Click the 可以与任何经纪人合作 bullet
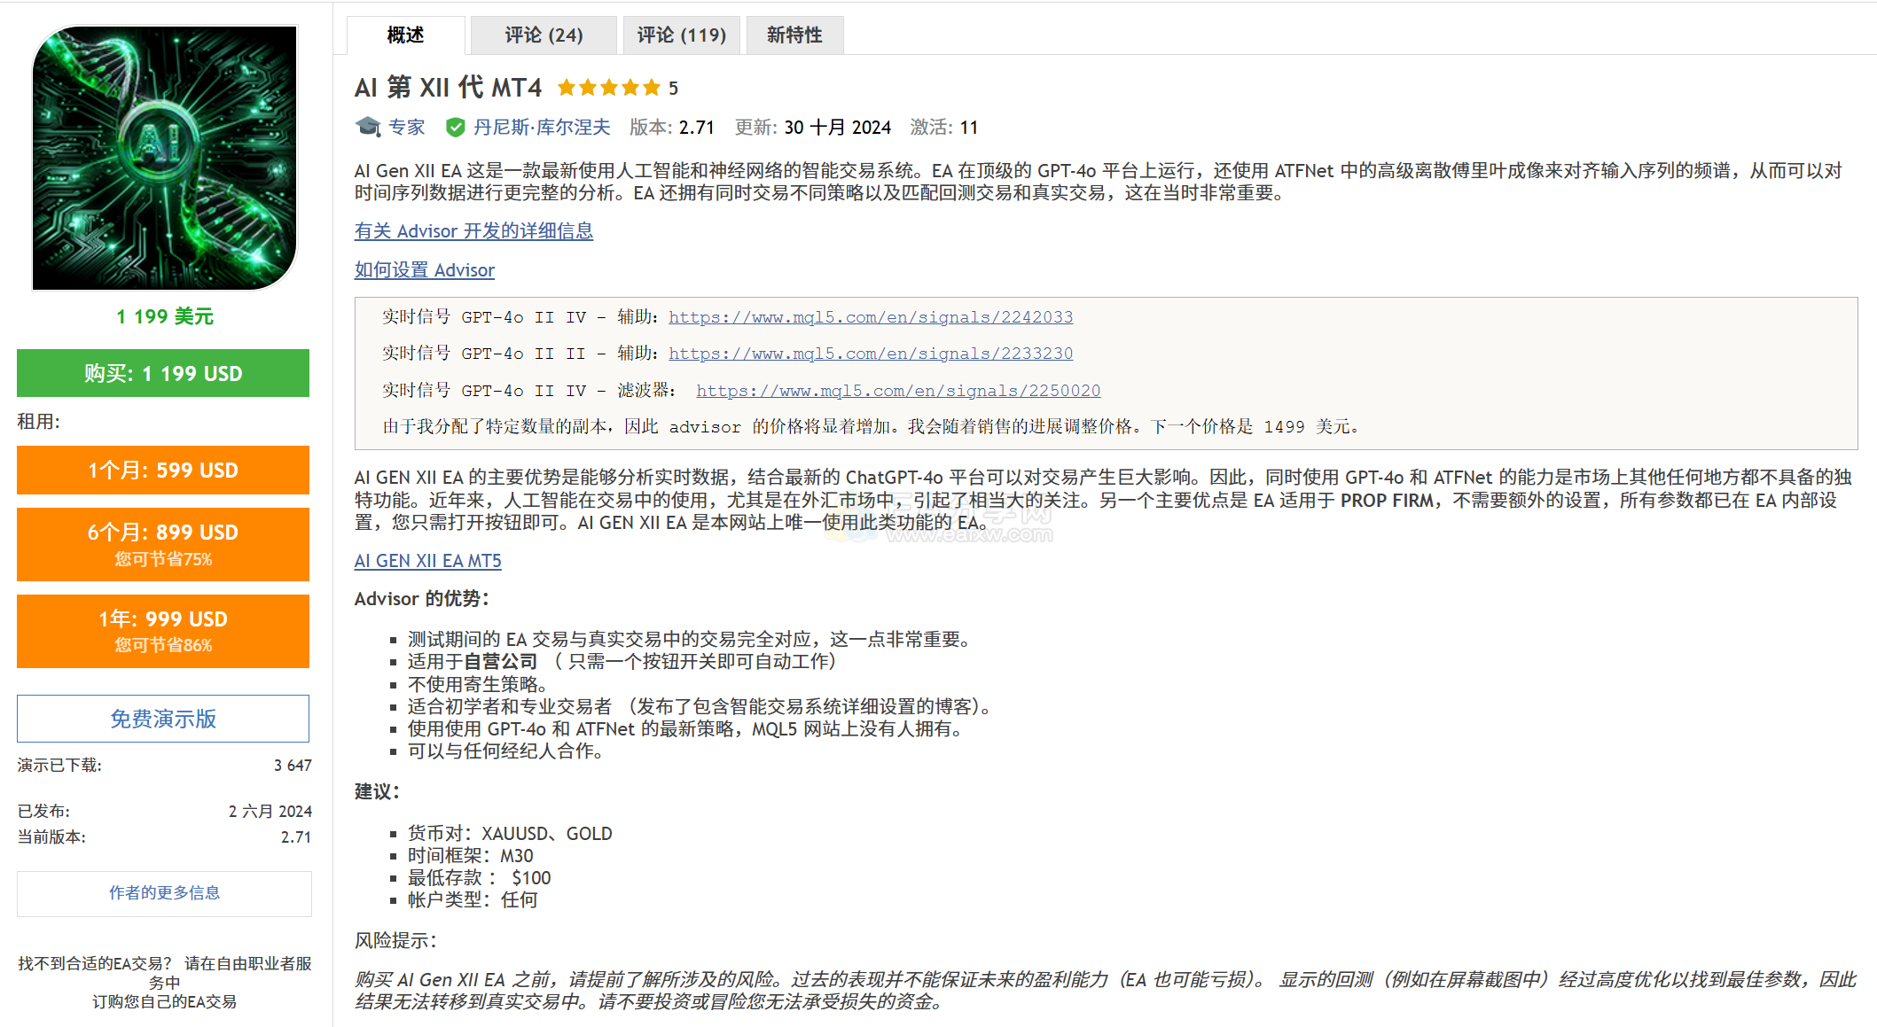 506,751
